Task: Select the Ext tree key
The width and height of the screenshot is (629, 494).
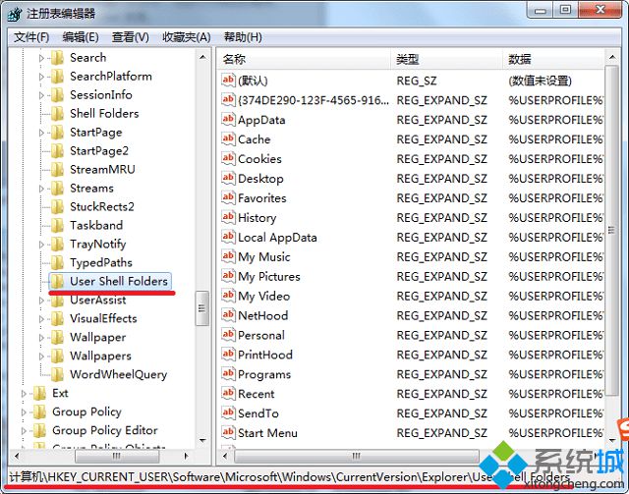Action: click(x=60, y=394)
